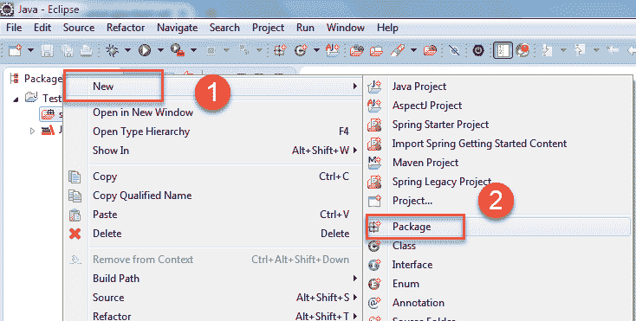The height and width of the screenshot is (321, 636).
Task: Toggle the Mark Occurrences toolbar button
Action: pyautogui.click(x=503, y=50)
